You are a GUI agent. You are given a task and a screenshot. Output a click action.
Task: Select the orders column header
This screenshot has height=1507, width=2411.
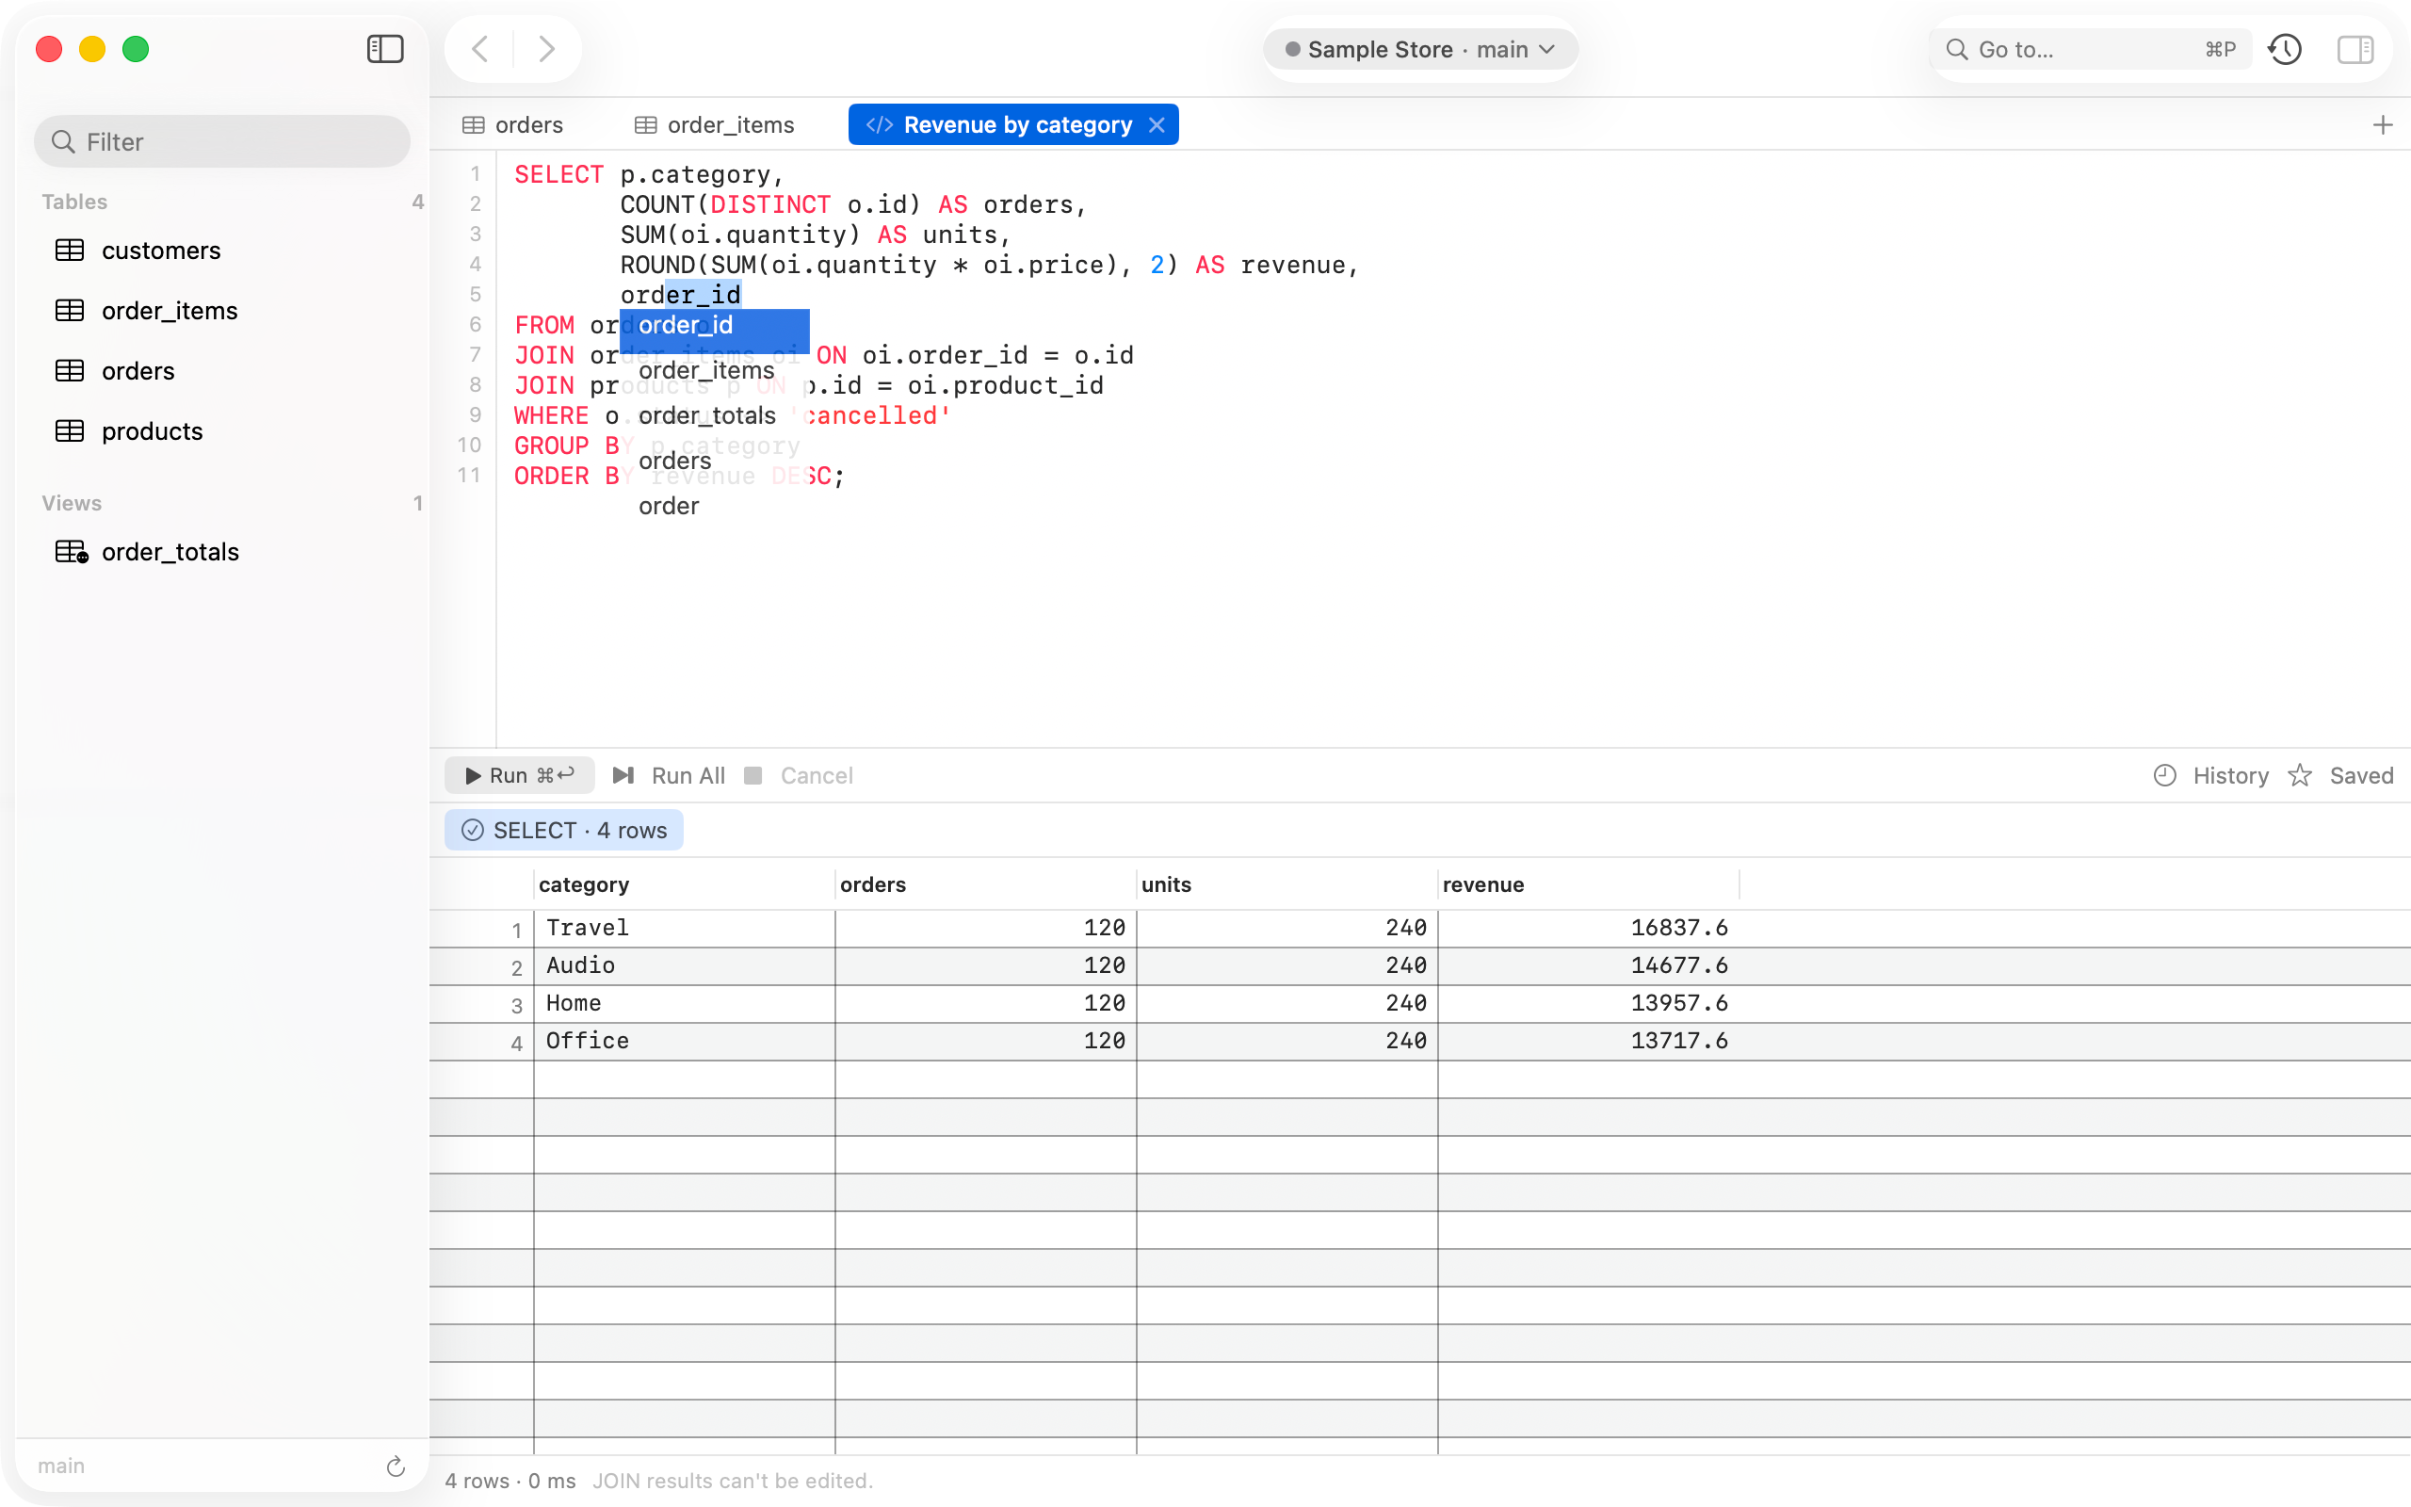984,884
